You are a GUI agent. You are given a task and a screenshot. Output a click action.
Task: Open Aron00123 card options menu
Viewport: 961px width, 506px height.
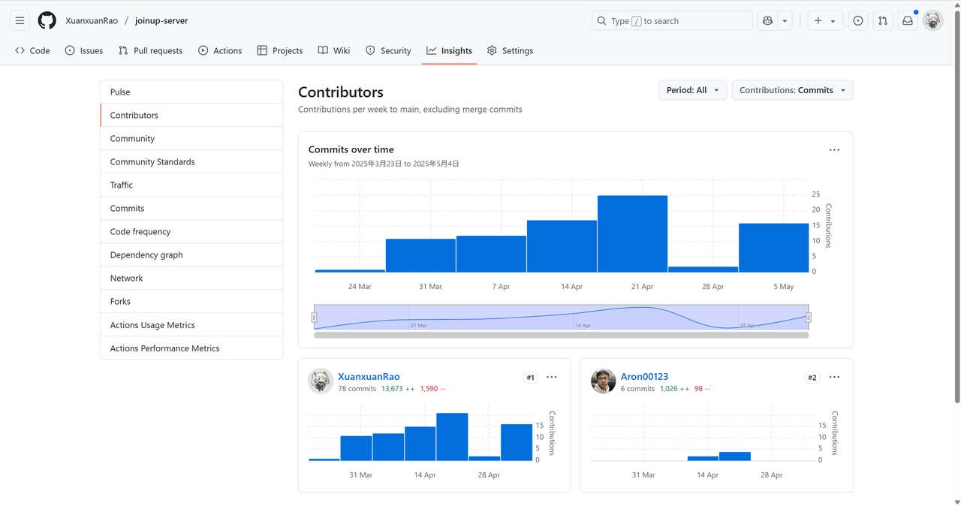click(834, 377)
